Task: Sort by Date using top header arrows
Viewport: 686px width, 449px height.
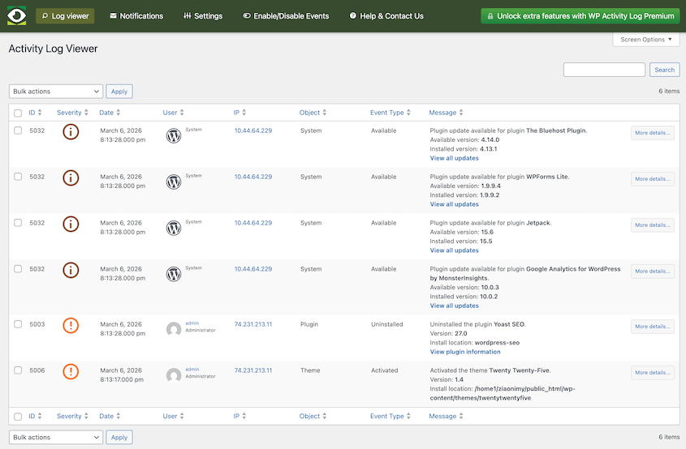Action: click(x=119, y=112)
